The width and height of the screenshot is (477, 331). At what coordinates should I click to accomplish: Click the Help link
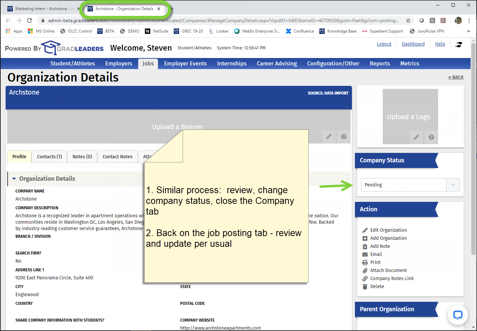point(440,44)
